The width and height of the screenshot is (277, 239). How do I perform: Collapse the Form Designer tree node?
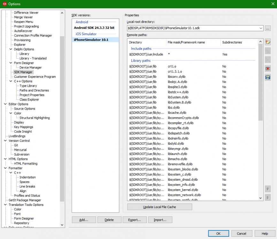(11, 63)
